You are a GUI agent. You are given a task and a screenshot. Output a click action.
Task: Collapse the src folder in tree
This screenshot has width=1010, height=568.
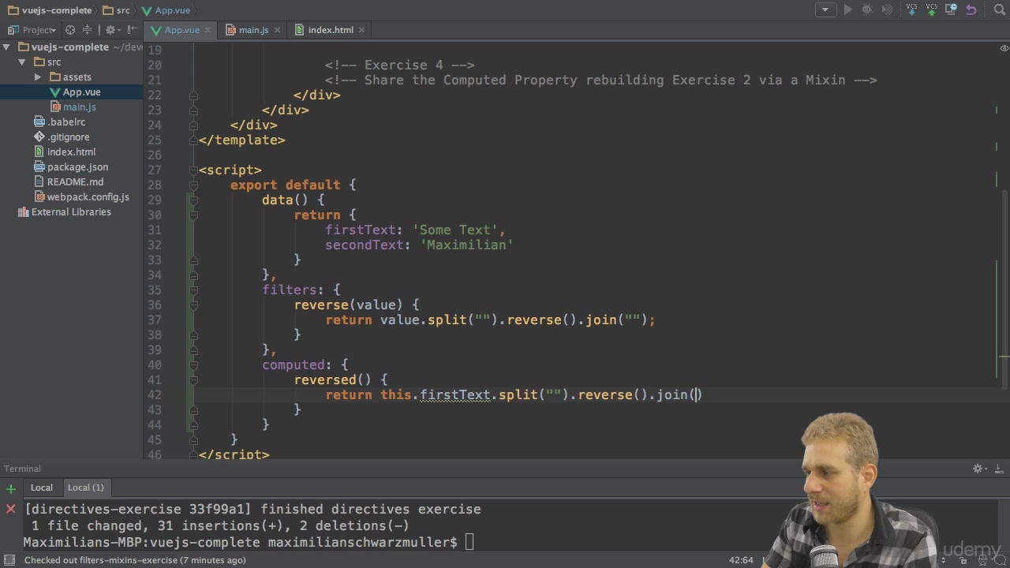[21, 62]
